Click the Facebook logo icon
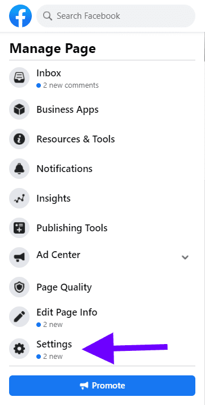 point(20,16)
